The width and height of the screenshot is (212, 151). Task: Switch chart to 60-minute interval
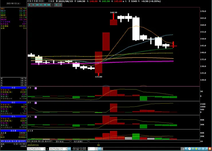[x=49, y=5]
